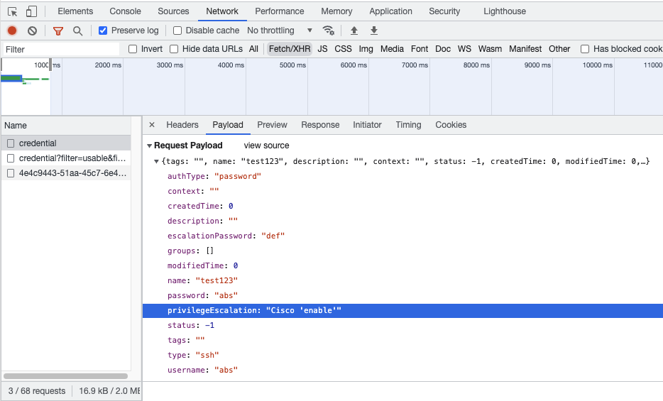Clear the network log
663x401 pixels.
point(32,31)
